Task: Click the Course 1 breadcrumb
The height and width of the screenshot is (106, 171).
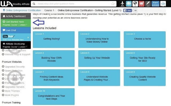Action: 49,10
